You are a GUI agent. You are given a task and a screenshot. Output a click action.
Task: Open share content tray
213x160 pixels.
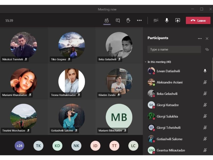(178, 21)
